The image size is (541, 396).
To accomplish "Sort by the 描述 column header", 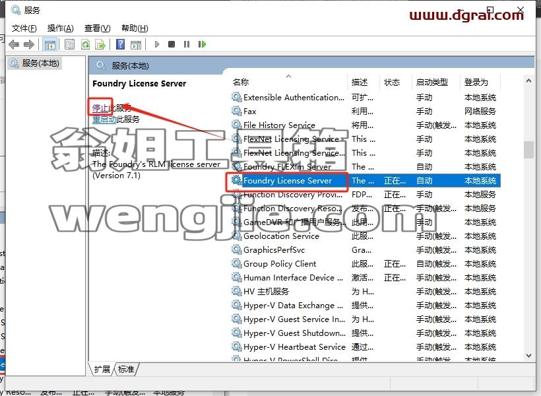I will tap(364, 82).
